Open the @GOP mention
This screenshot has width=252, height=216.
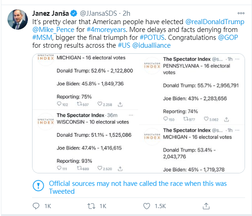coord(228,38)
